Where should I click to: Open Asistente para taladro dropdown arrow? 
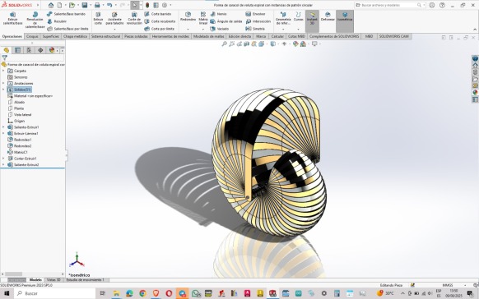114,30
